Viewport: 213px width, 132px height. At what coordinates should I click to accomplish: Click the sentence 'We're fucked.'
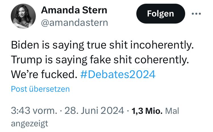44,74
